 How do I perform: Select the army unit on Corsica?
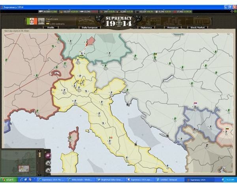click(70, 138)
